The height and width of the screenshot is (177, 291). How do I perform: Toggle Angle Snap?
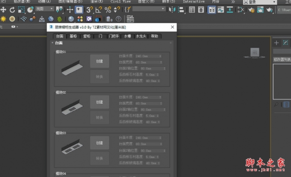click(98, 10)
